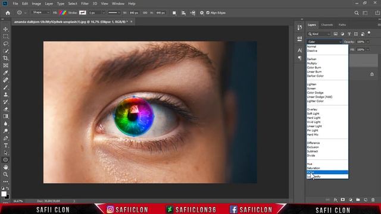Select the Move tool

pos(5,29)
